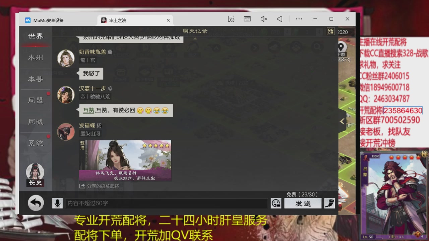429x241 pixels.
Task: Open the emoji picker icon
Action: (x=276, y=203)
